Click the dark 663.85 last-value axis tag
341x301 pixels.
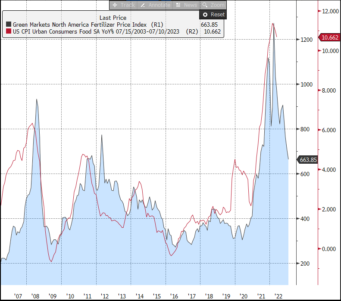click(308, 160)
